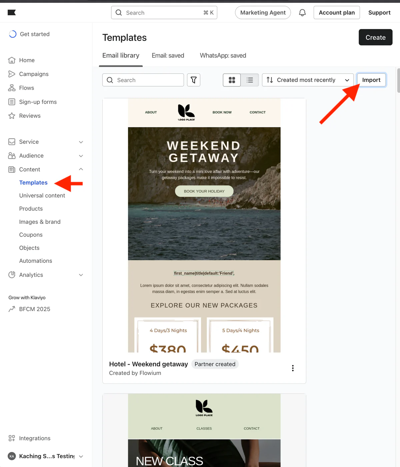Open Automations in the sidebar
Image resolution: width=400 pixels, height=467 pixels.
[x=36, y=261]
